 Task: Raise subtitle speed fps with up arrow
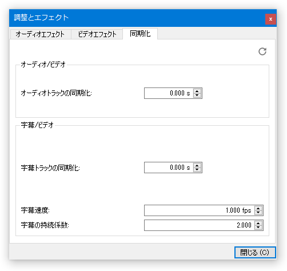coord(258,208)
